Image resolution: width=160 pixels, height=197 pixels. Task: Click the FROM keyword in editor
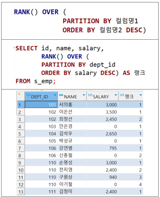click(x=23, y=81)
